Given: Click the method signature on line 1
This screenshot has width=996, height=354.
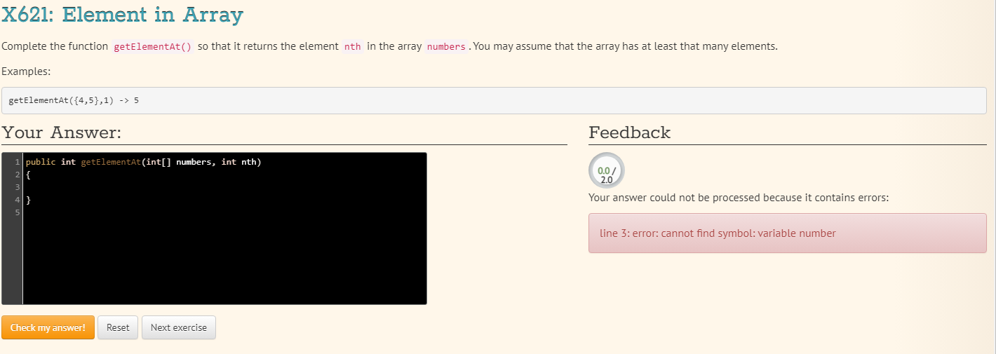Looking at the screenshot, I should [144, 162].
